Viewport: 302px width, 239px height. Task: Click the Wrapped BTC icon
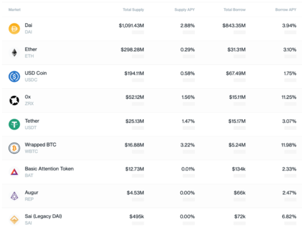(14, 148)
